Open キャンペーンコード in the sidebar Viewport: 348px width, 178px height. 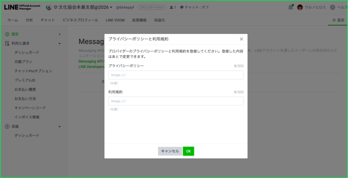coord(30,108)
